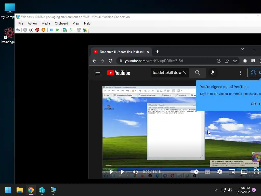Image resolution: width=261 pixels, height=196 pixels.
Task: Select the ToadetteKill Update browser tab
Action: (x=121, y=52)
